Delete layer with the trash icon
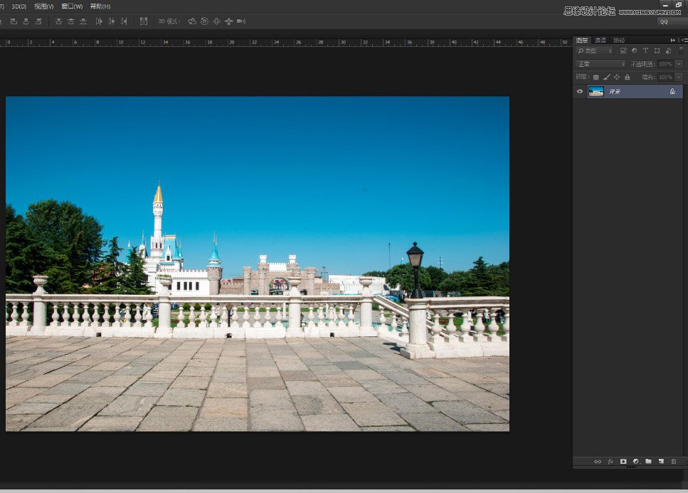 click(x=674, y=462)
